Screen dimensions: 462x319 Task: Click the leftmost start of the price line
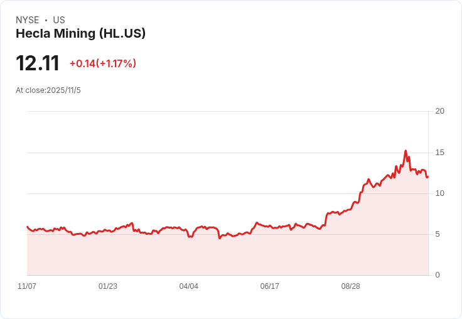pos(27,227)
